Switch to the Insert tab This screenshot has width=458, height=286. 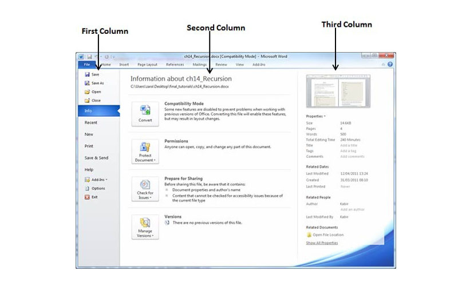(x=124, y=65)
